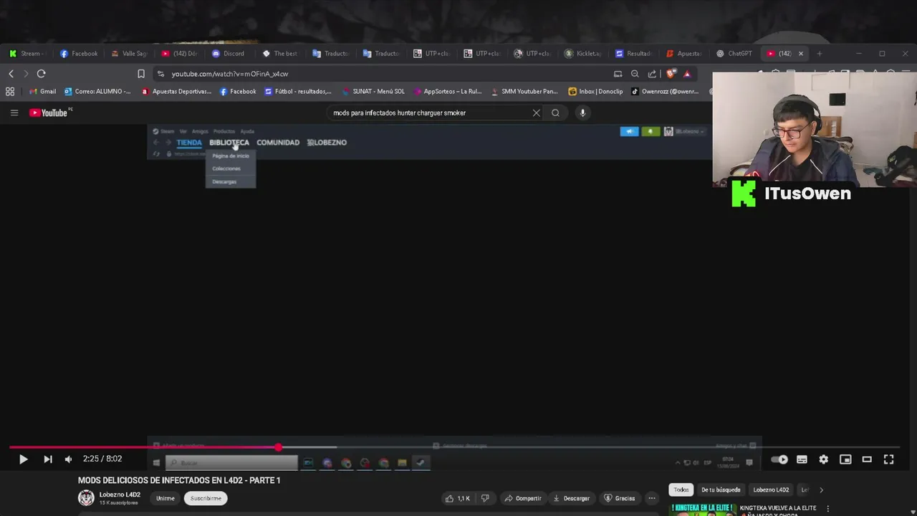The height and width of the screenshot is (516, 917).
Task: Open more actions three-dots menu
Action: click(652, 498)
